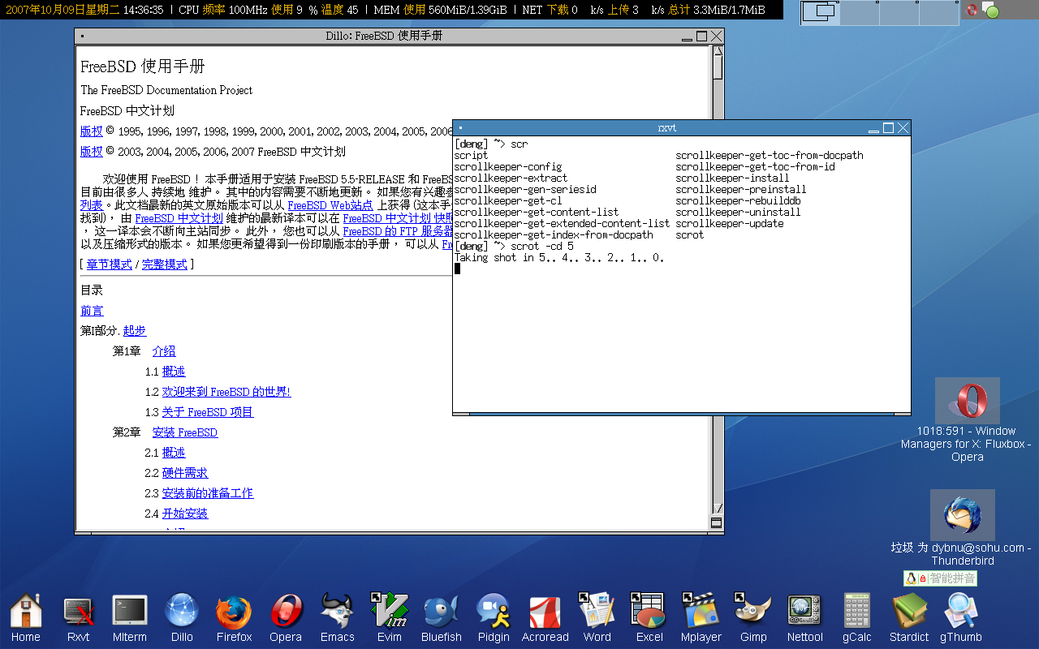Click the 智能拼音 input method indicator

[x=940, y=578]
